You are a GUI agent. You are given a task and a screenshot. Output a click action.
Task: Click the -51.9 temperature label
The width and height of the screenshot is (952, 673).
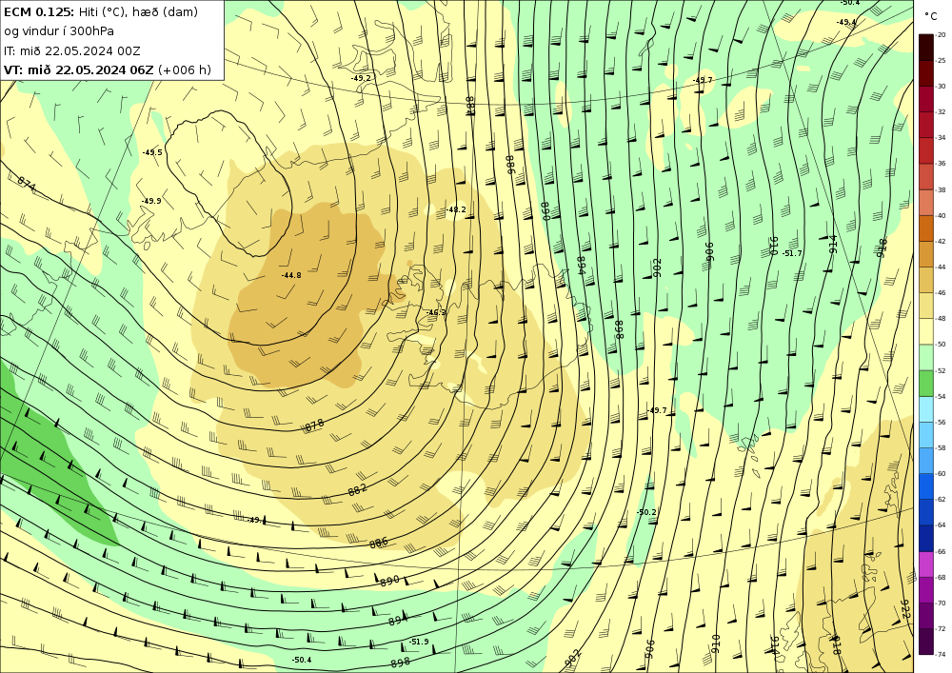pyautogui.click(x=418, y=642)
